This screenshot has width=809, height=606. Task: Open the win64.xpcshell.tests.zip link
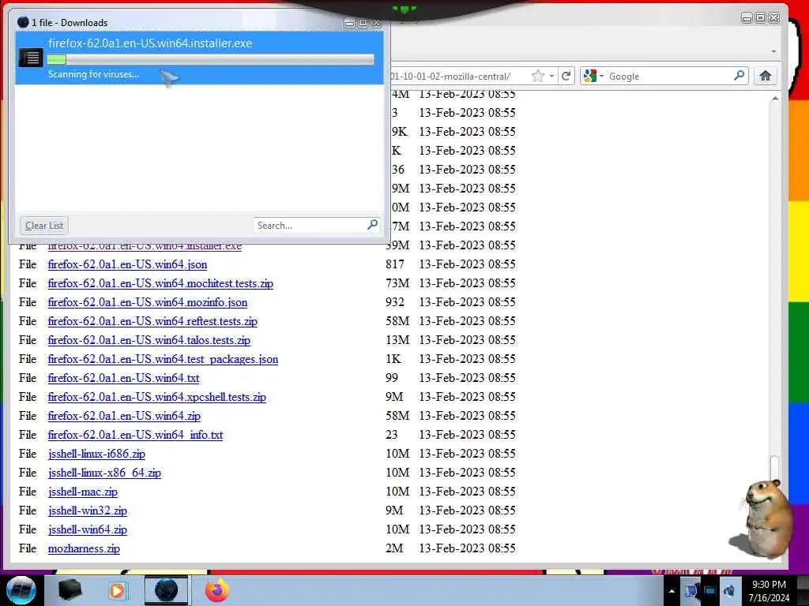[x=157, y=398]
